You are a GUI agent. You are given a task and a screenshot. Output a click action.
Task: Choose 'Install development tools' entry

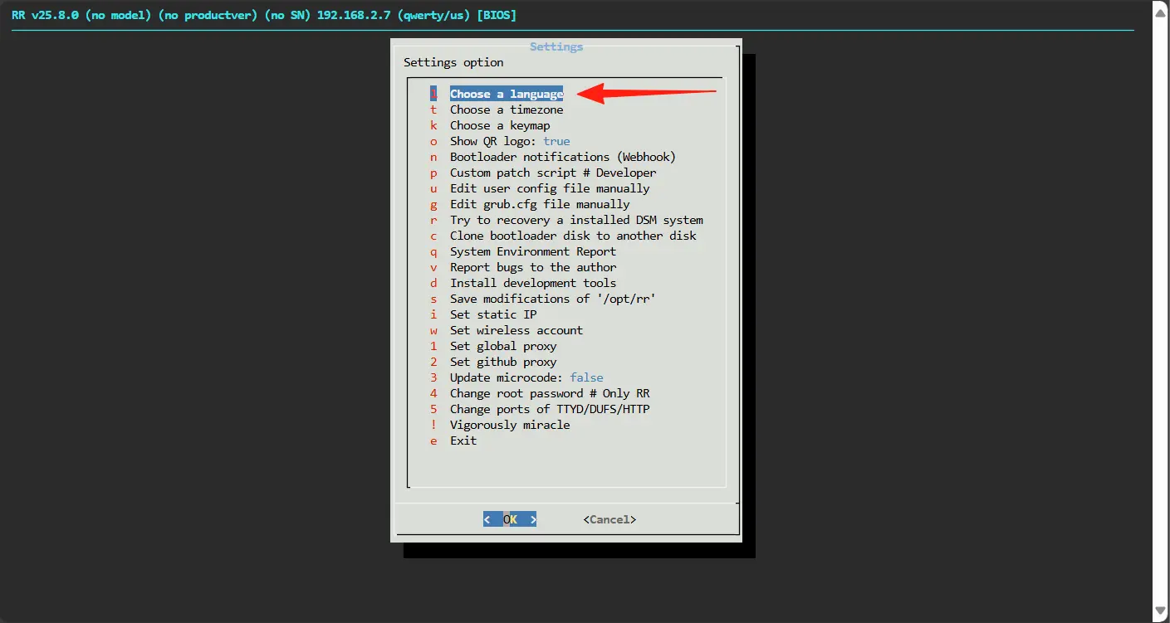tap(532, 283)
